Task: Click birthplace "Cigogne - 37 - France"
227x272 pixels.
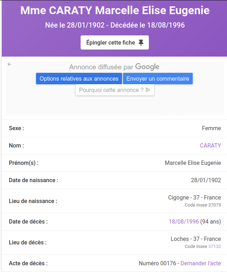Action: pyautogui.click(x=194, y=198)
